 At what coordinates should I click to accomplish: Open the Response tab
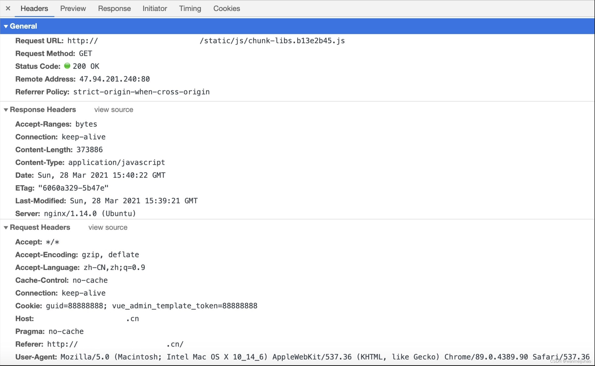[114, 8]
